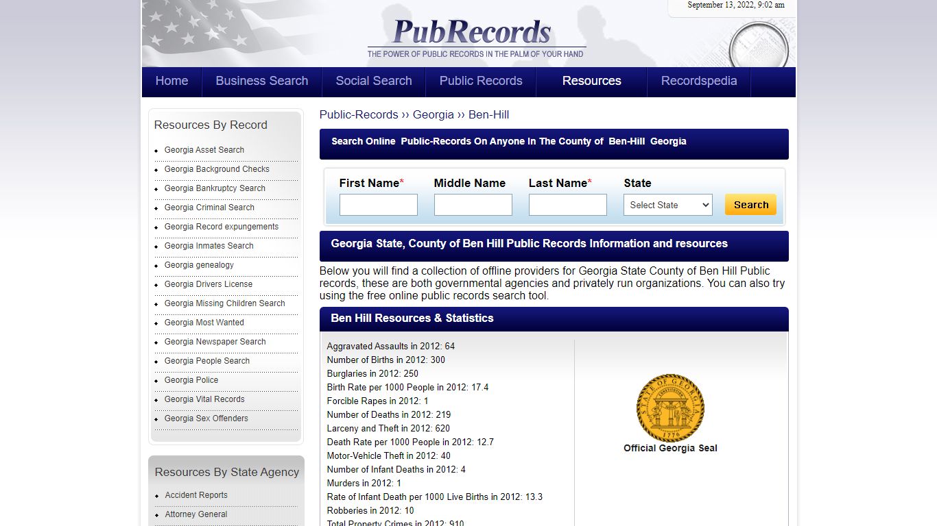This screenshot has height=526, width=937.
Task: Open Georgia Criminal Search link
Action: [209, 208]
